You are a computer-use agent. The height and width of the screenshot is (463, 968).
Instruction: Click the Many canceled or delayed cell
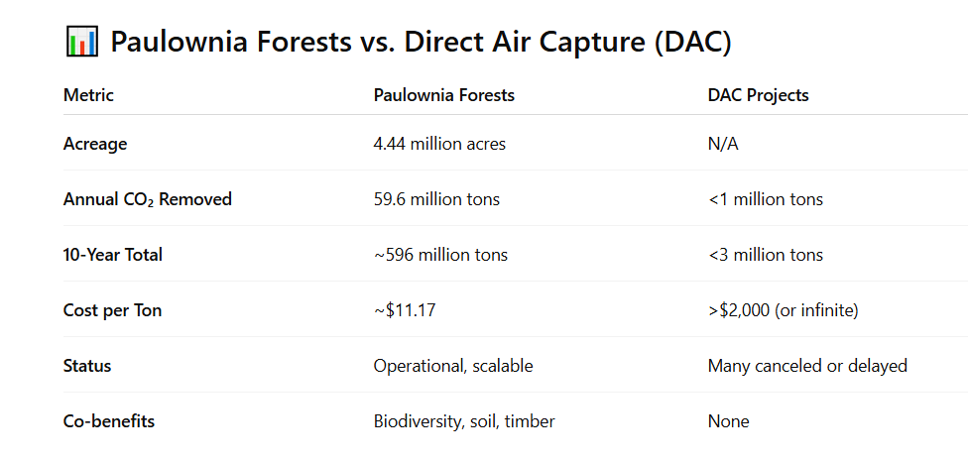point(807,366)
